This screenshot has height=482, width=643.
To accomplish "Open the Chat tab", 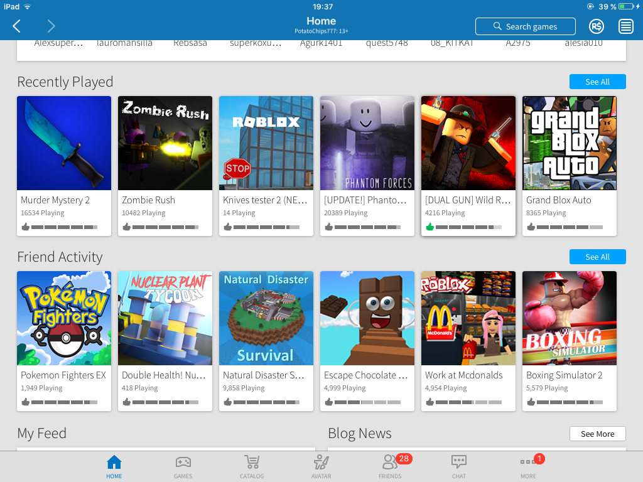I will 459,467.
